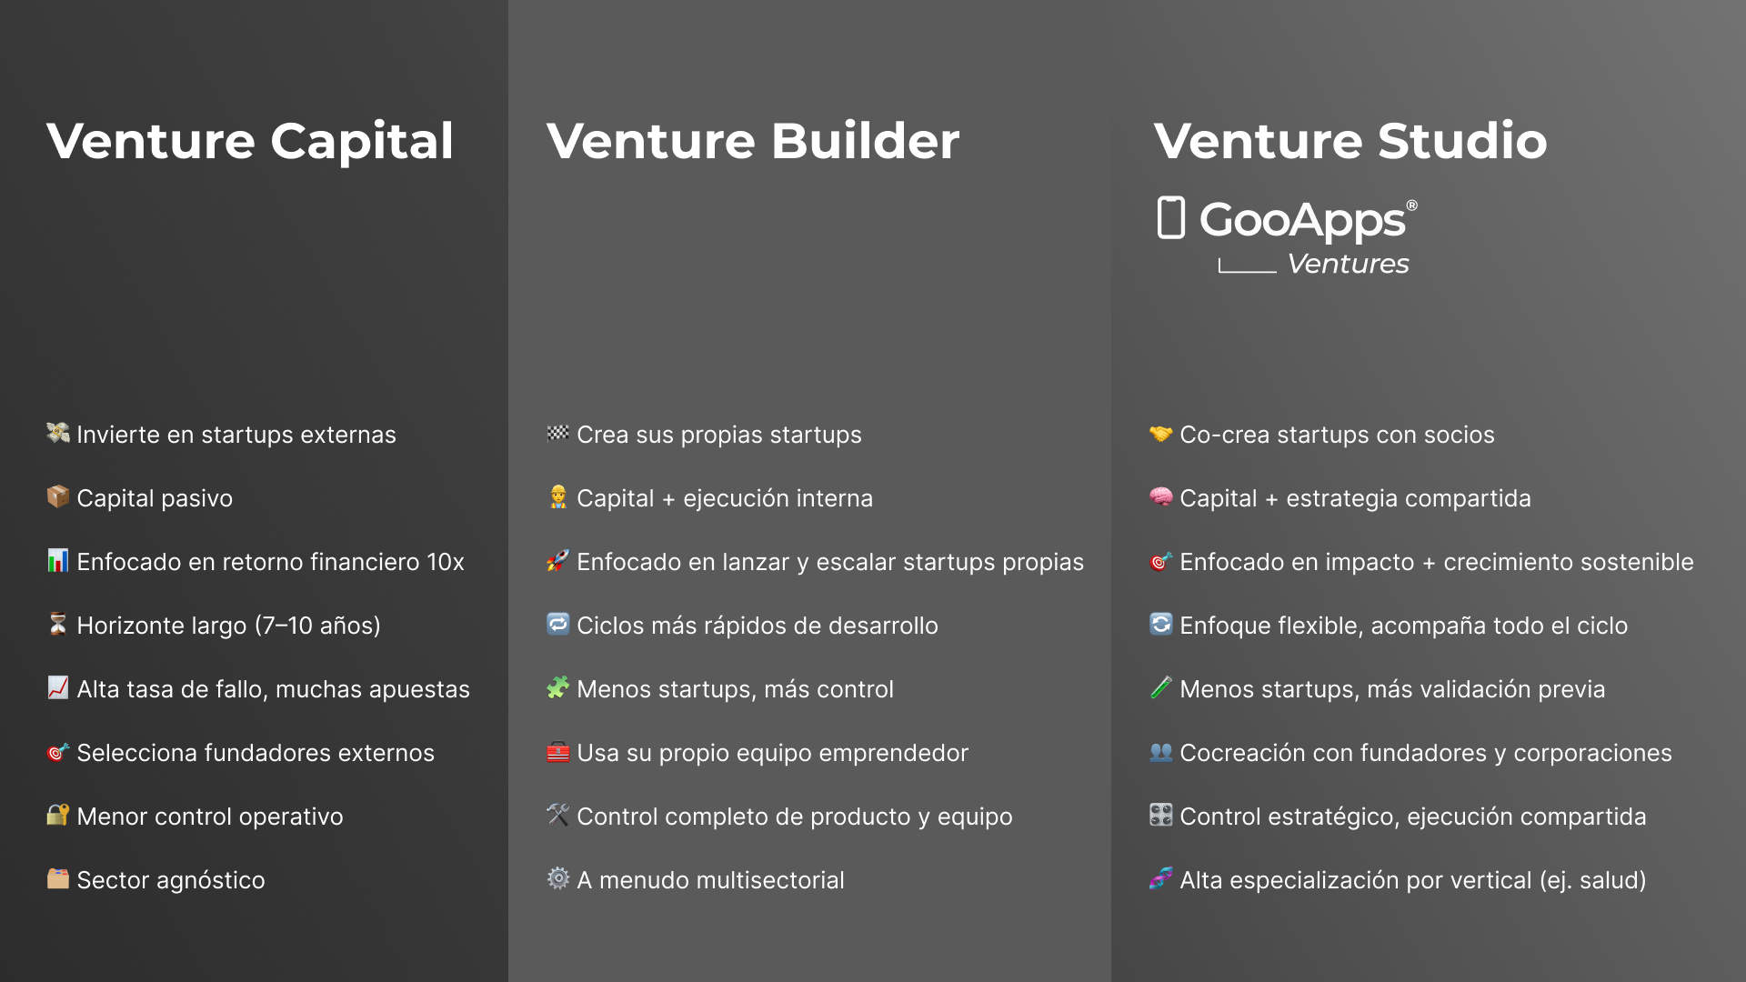
Task: Click the test tube icon near más validación previa
Action: [1160, 688]
